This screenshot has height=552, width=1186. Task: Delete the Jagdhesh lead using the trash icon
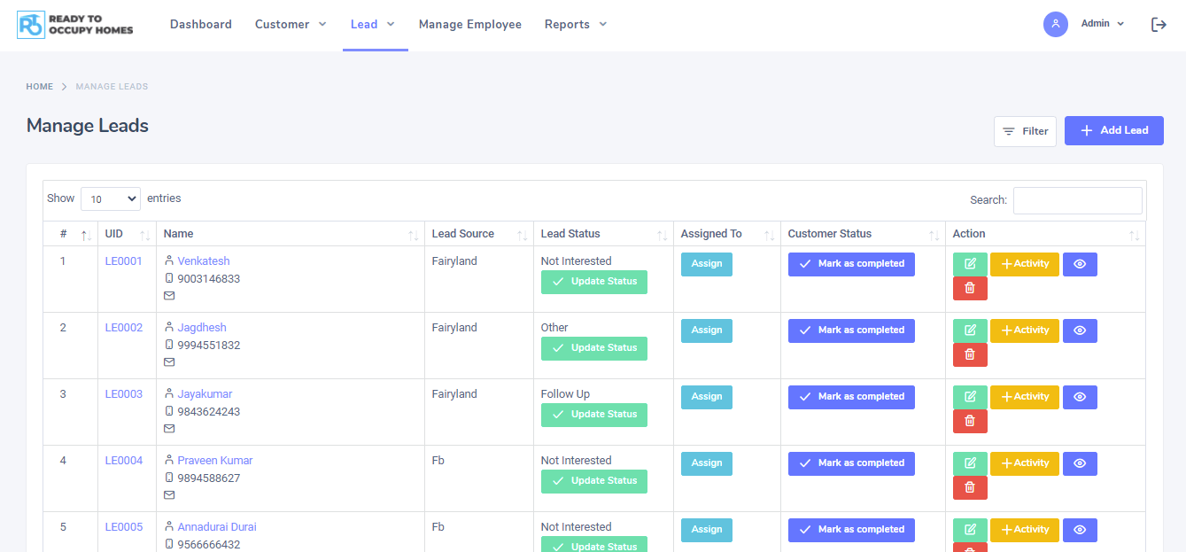(x=970, y=354)
